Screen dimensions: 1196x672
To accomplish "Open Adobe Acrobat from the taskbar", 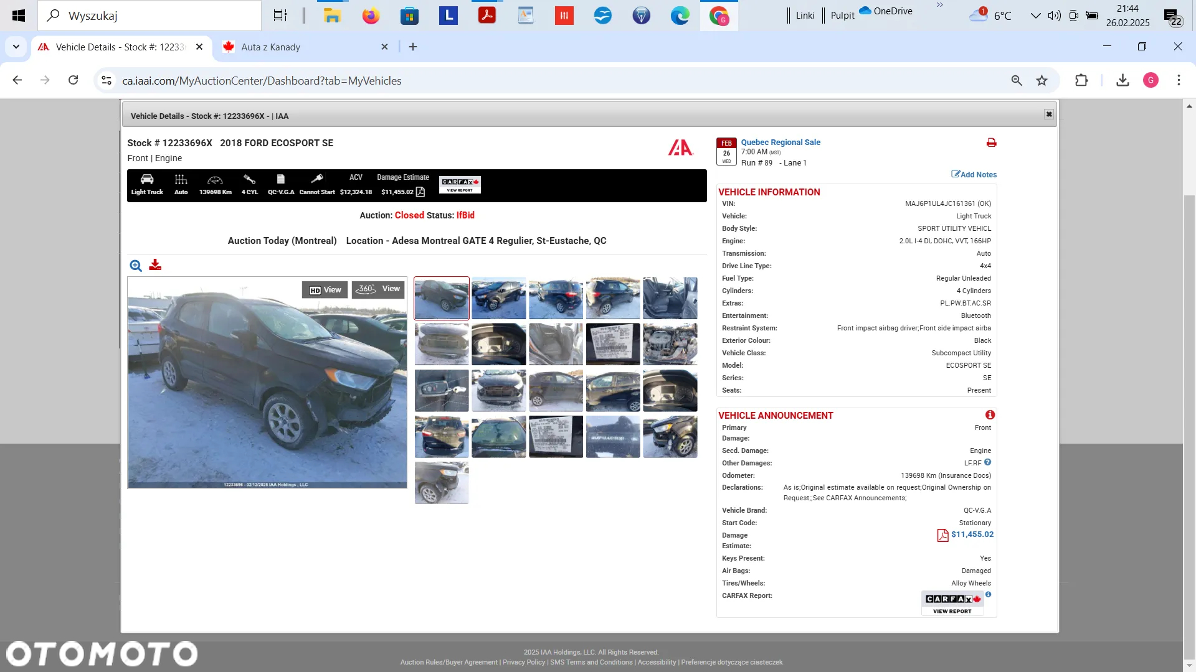I will [486, 16].
